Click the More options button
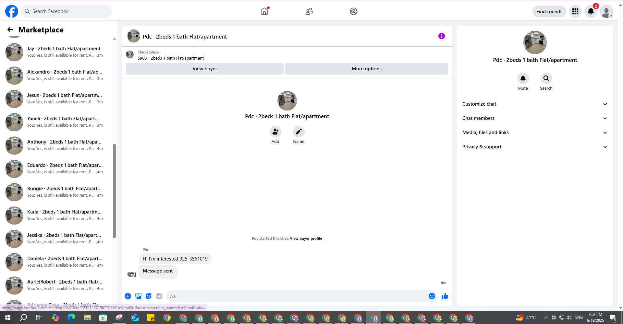 [367, 69]
